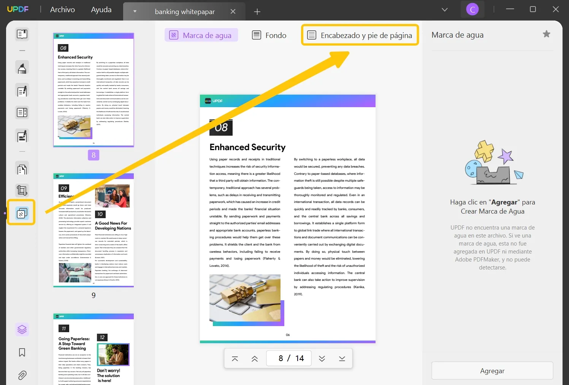The image size is (569, 385).
Task: Click the page number label 8 under thumbnail
Action: pos(94,155)
